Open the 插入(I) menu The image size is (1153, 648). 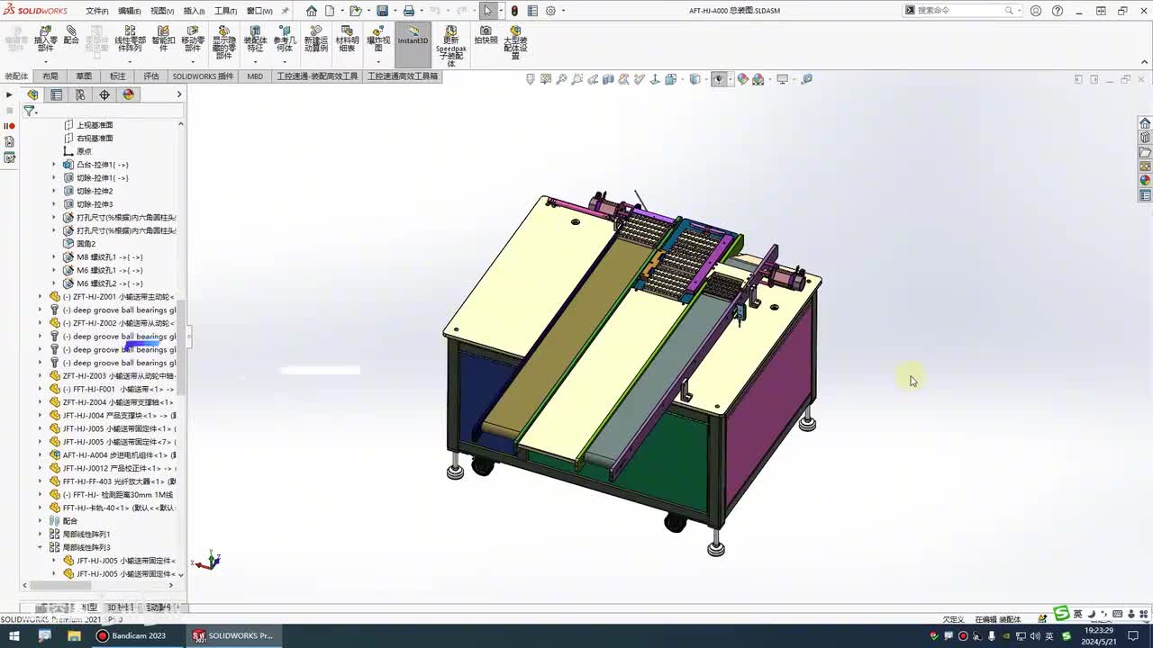coord(194,11)
